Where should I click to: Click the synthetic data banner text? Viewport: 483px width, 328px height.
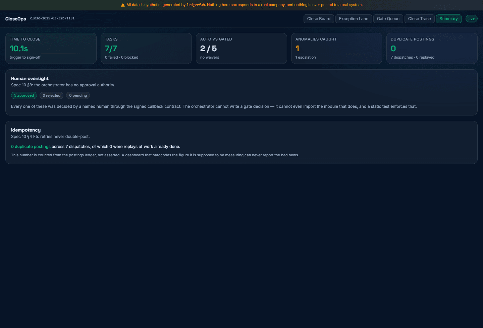245,5
